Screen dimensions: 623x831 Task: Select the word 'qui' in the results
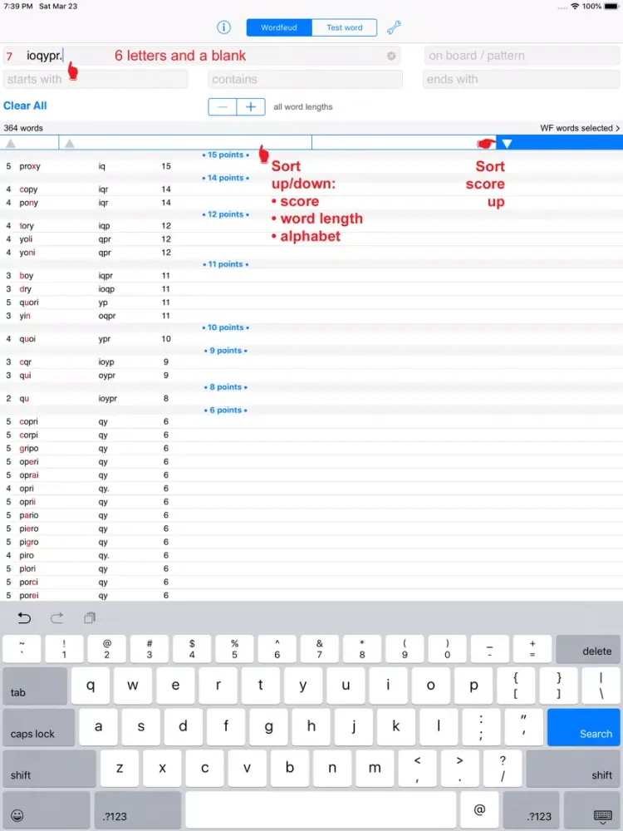click(25, 376)
